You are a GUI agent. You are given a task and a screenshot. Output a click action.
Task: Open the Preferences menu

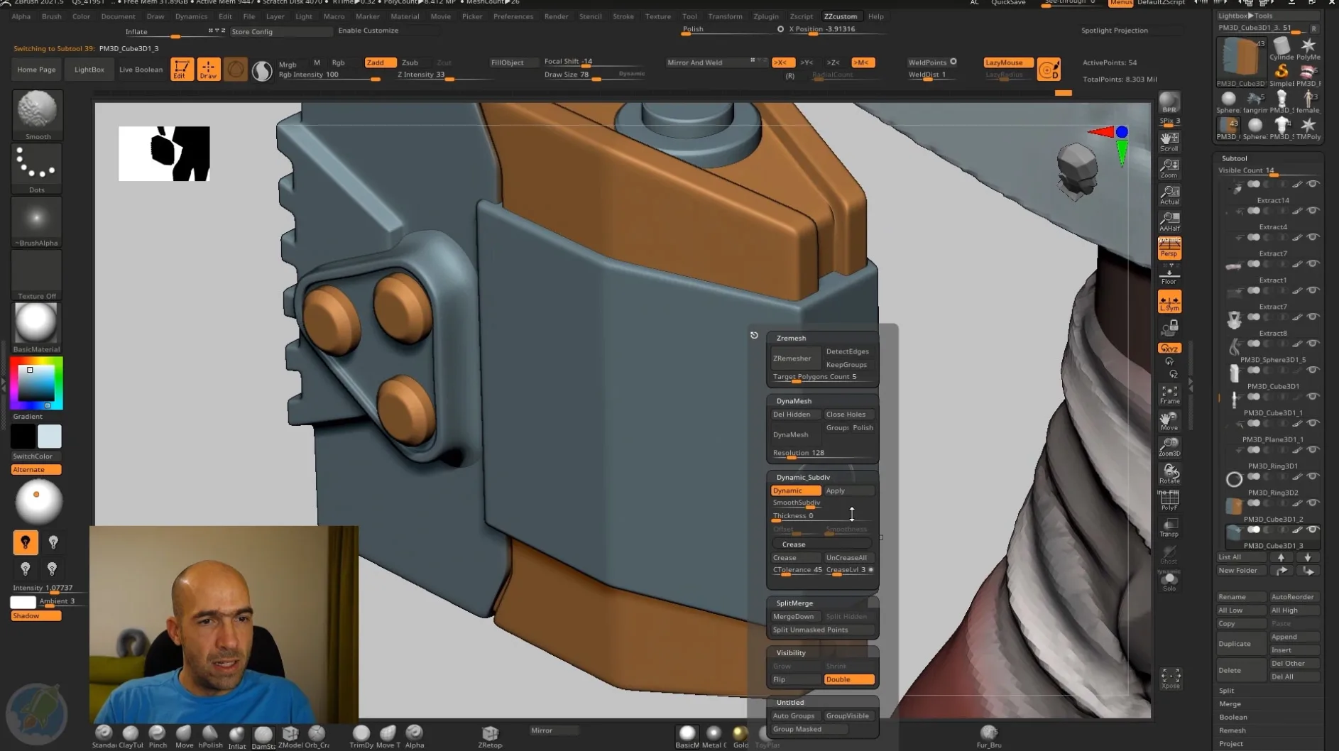pyautogui.click(x=513, y=16)
